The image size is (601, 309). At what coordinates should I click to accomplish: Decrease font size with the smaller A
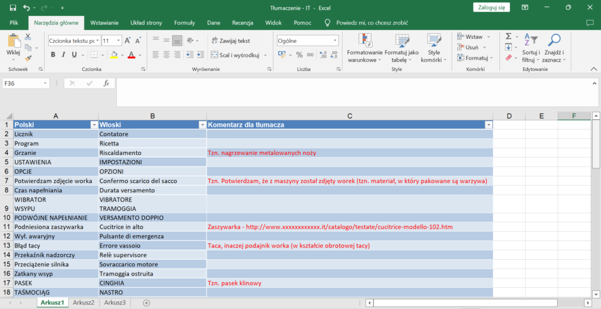pos(139,40)
